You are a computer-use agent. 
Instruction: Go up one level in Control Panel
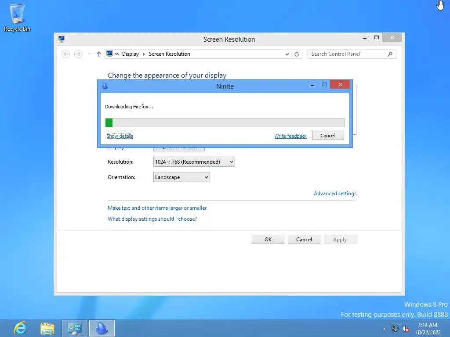99,54
